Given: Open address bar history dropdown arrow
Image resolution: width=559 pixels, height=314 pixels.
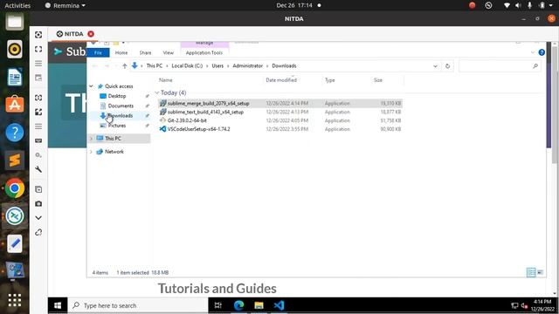Looking at the screenshot, I should coord(435,66).
